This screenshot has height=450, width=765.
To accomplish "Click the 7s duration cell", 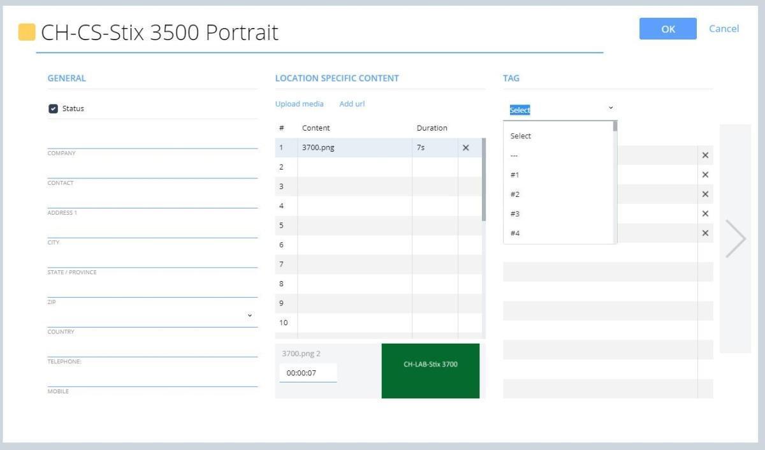I will 435,148.
